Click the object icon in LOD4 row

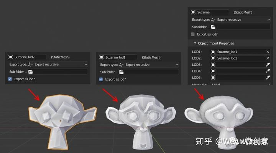[x=213, y=71]
